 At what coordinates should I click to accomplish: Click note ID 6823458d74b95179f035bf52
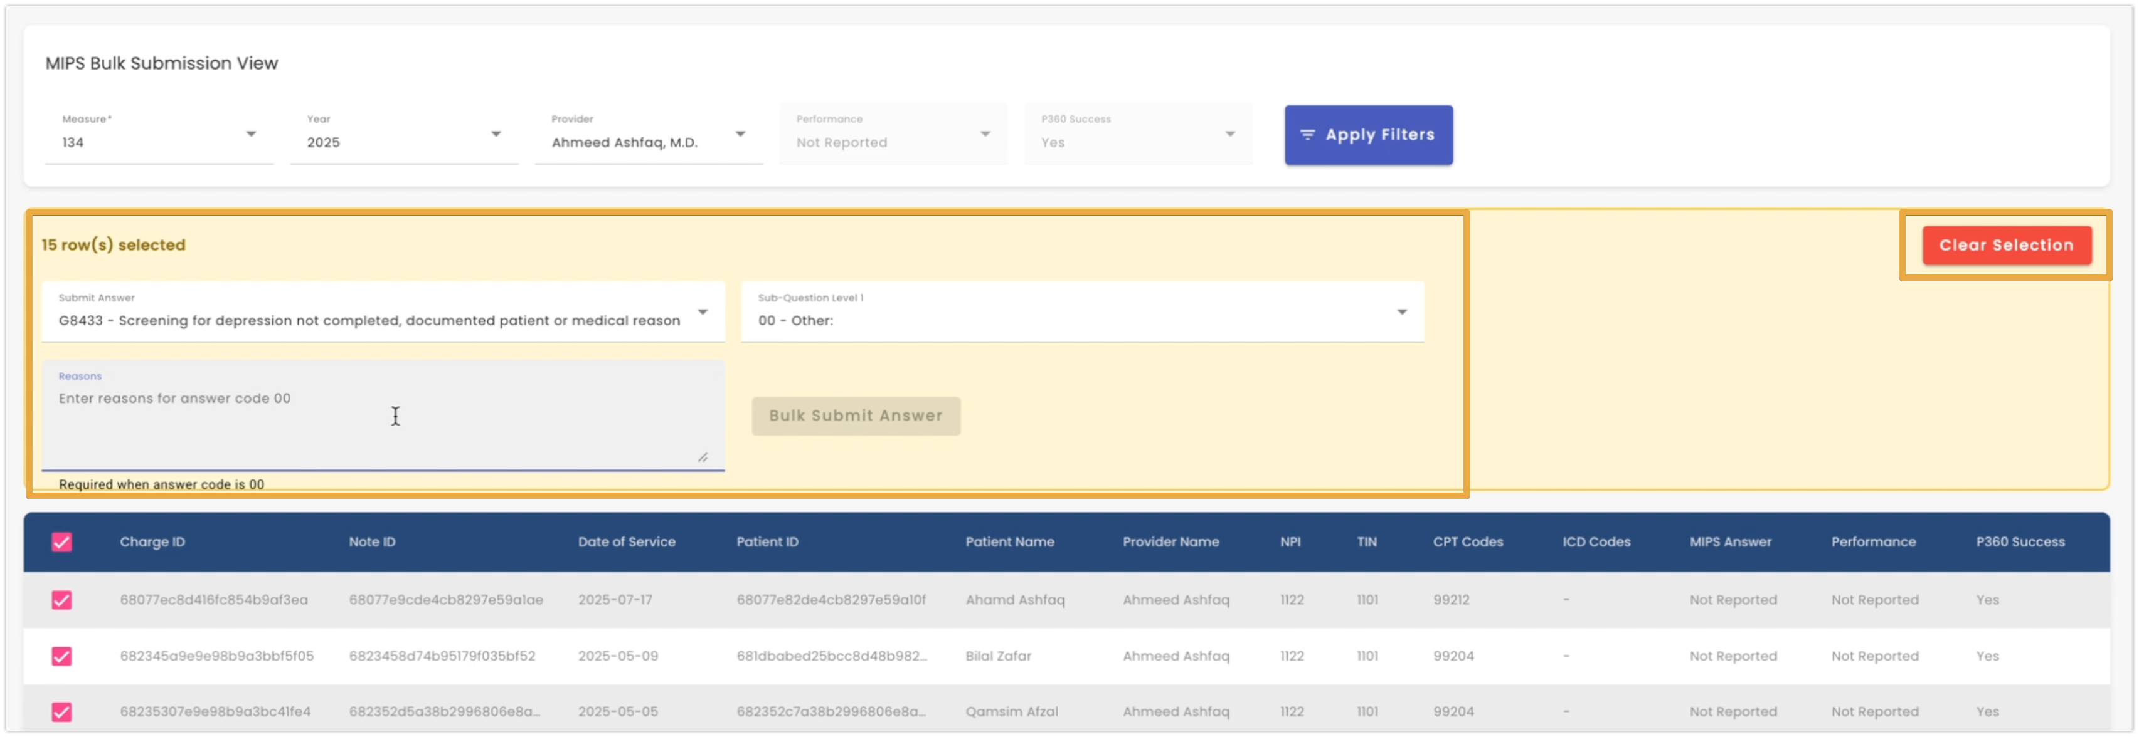[442, 657]
